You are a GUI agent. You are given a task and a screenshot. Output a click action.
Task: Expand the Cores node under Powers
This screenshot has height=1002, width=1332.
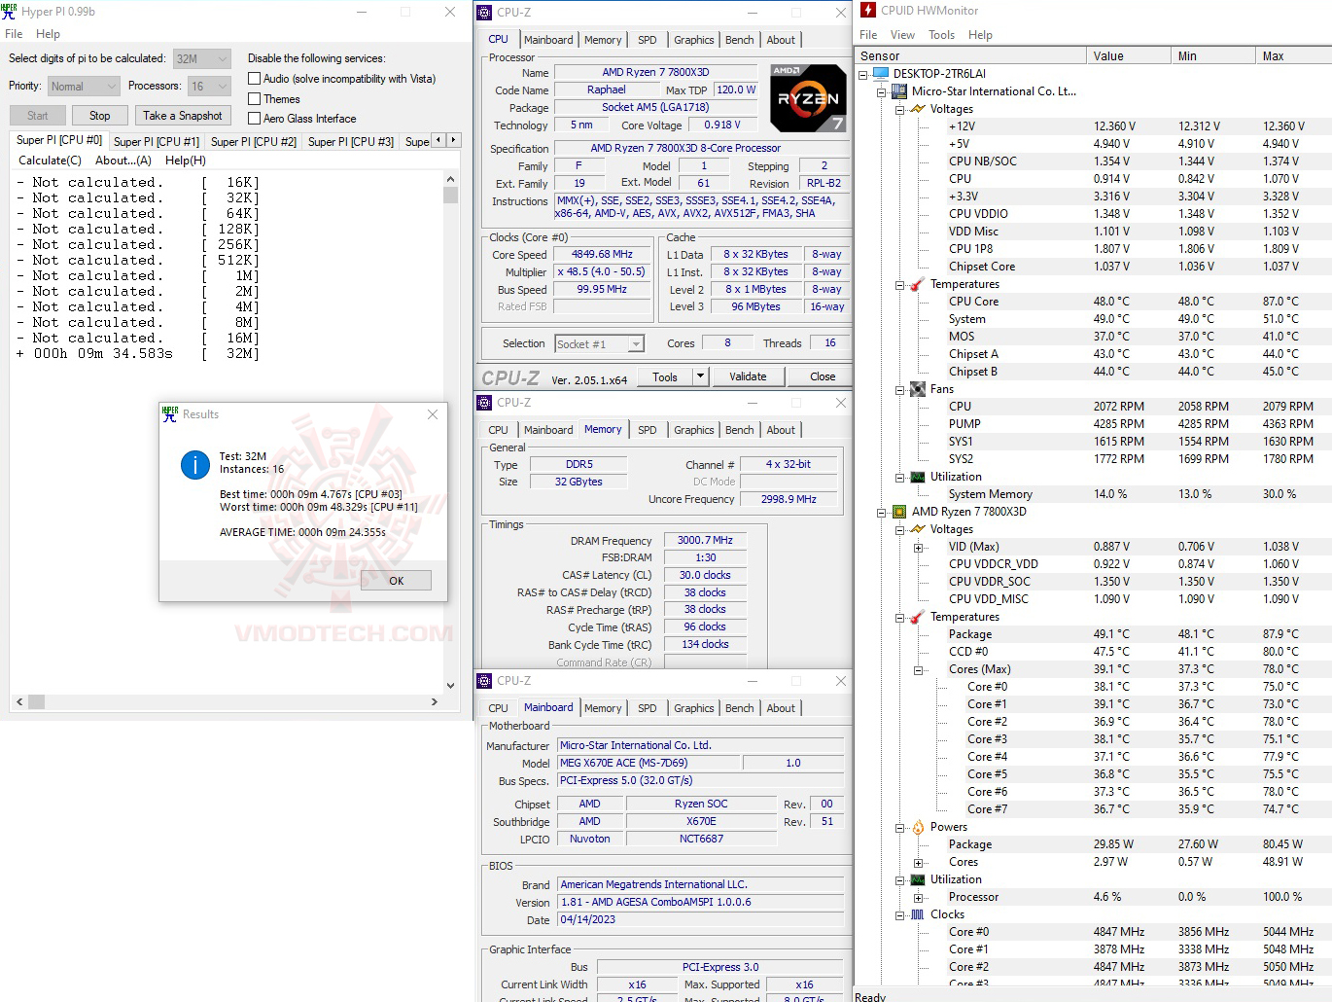pyautogui.click(x=918, y=862)
